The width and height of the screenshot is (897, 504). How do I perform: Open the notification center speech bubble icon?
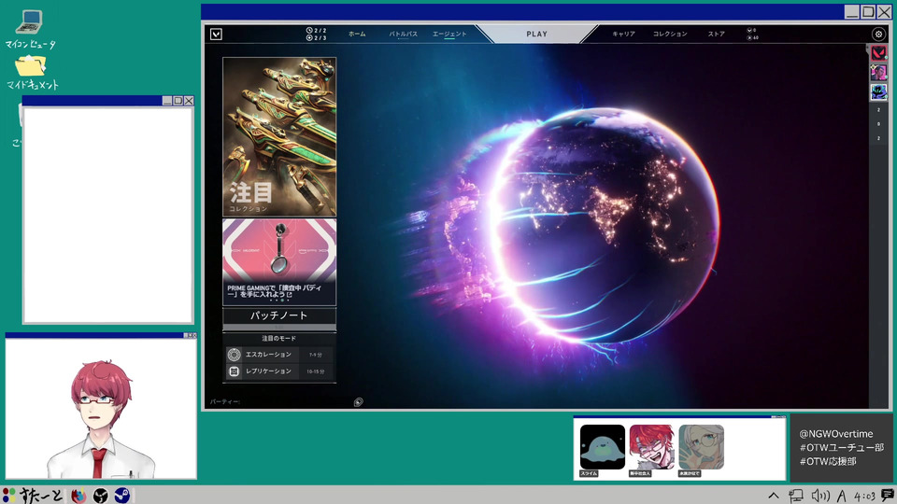point(888,496)
